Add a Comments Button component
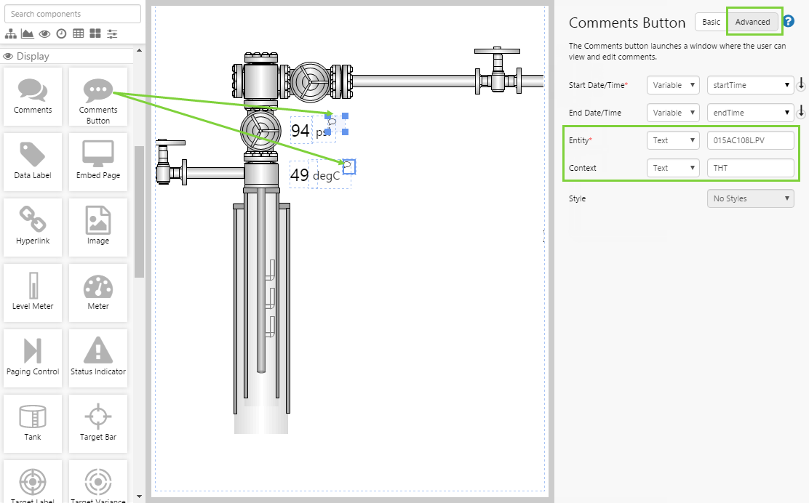 (x=97, y=96)
